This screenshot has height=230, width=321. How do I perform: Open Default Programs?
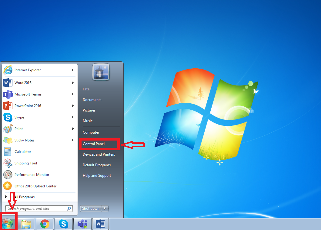pyautogui.click(x=97, y=165)
